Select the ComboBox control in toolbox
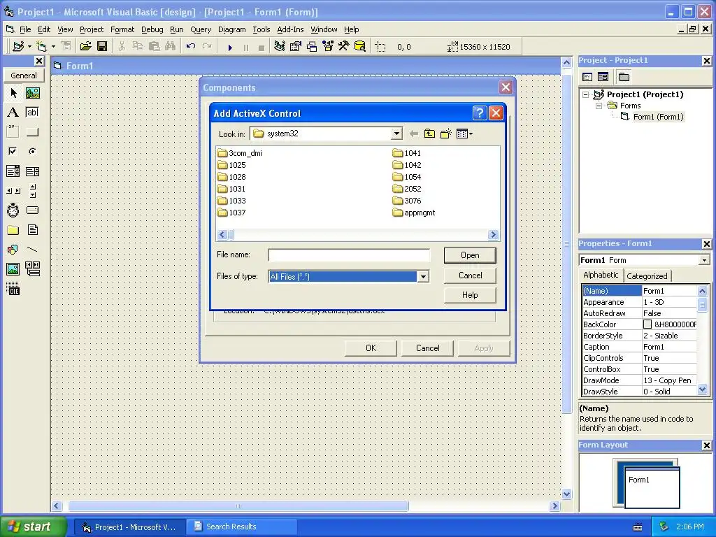Screen dimensions: 716x537 tap(13, 171)
